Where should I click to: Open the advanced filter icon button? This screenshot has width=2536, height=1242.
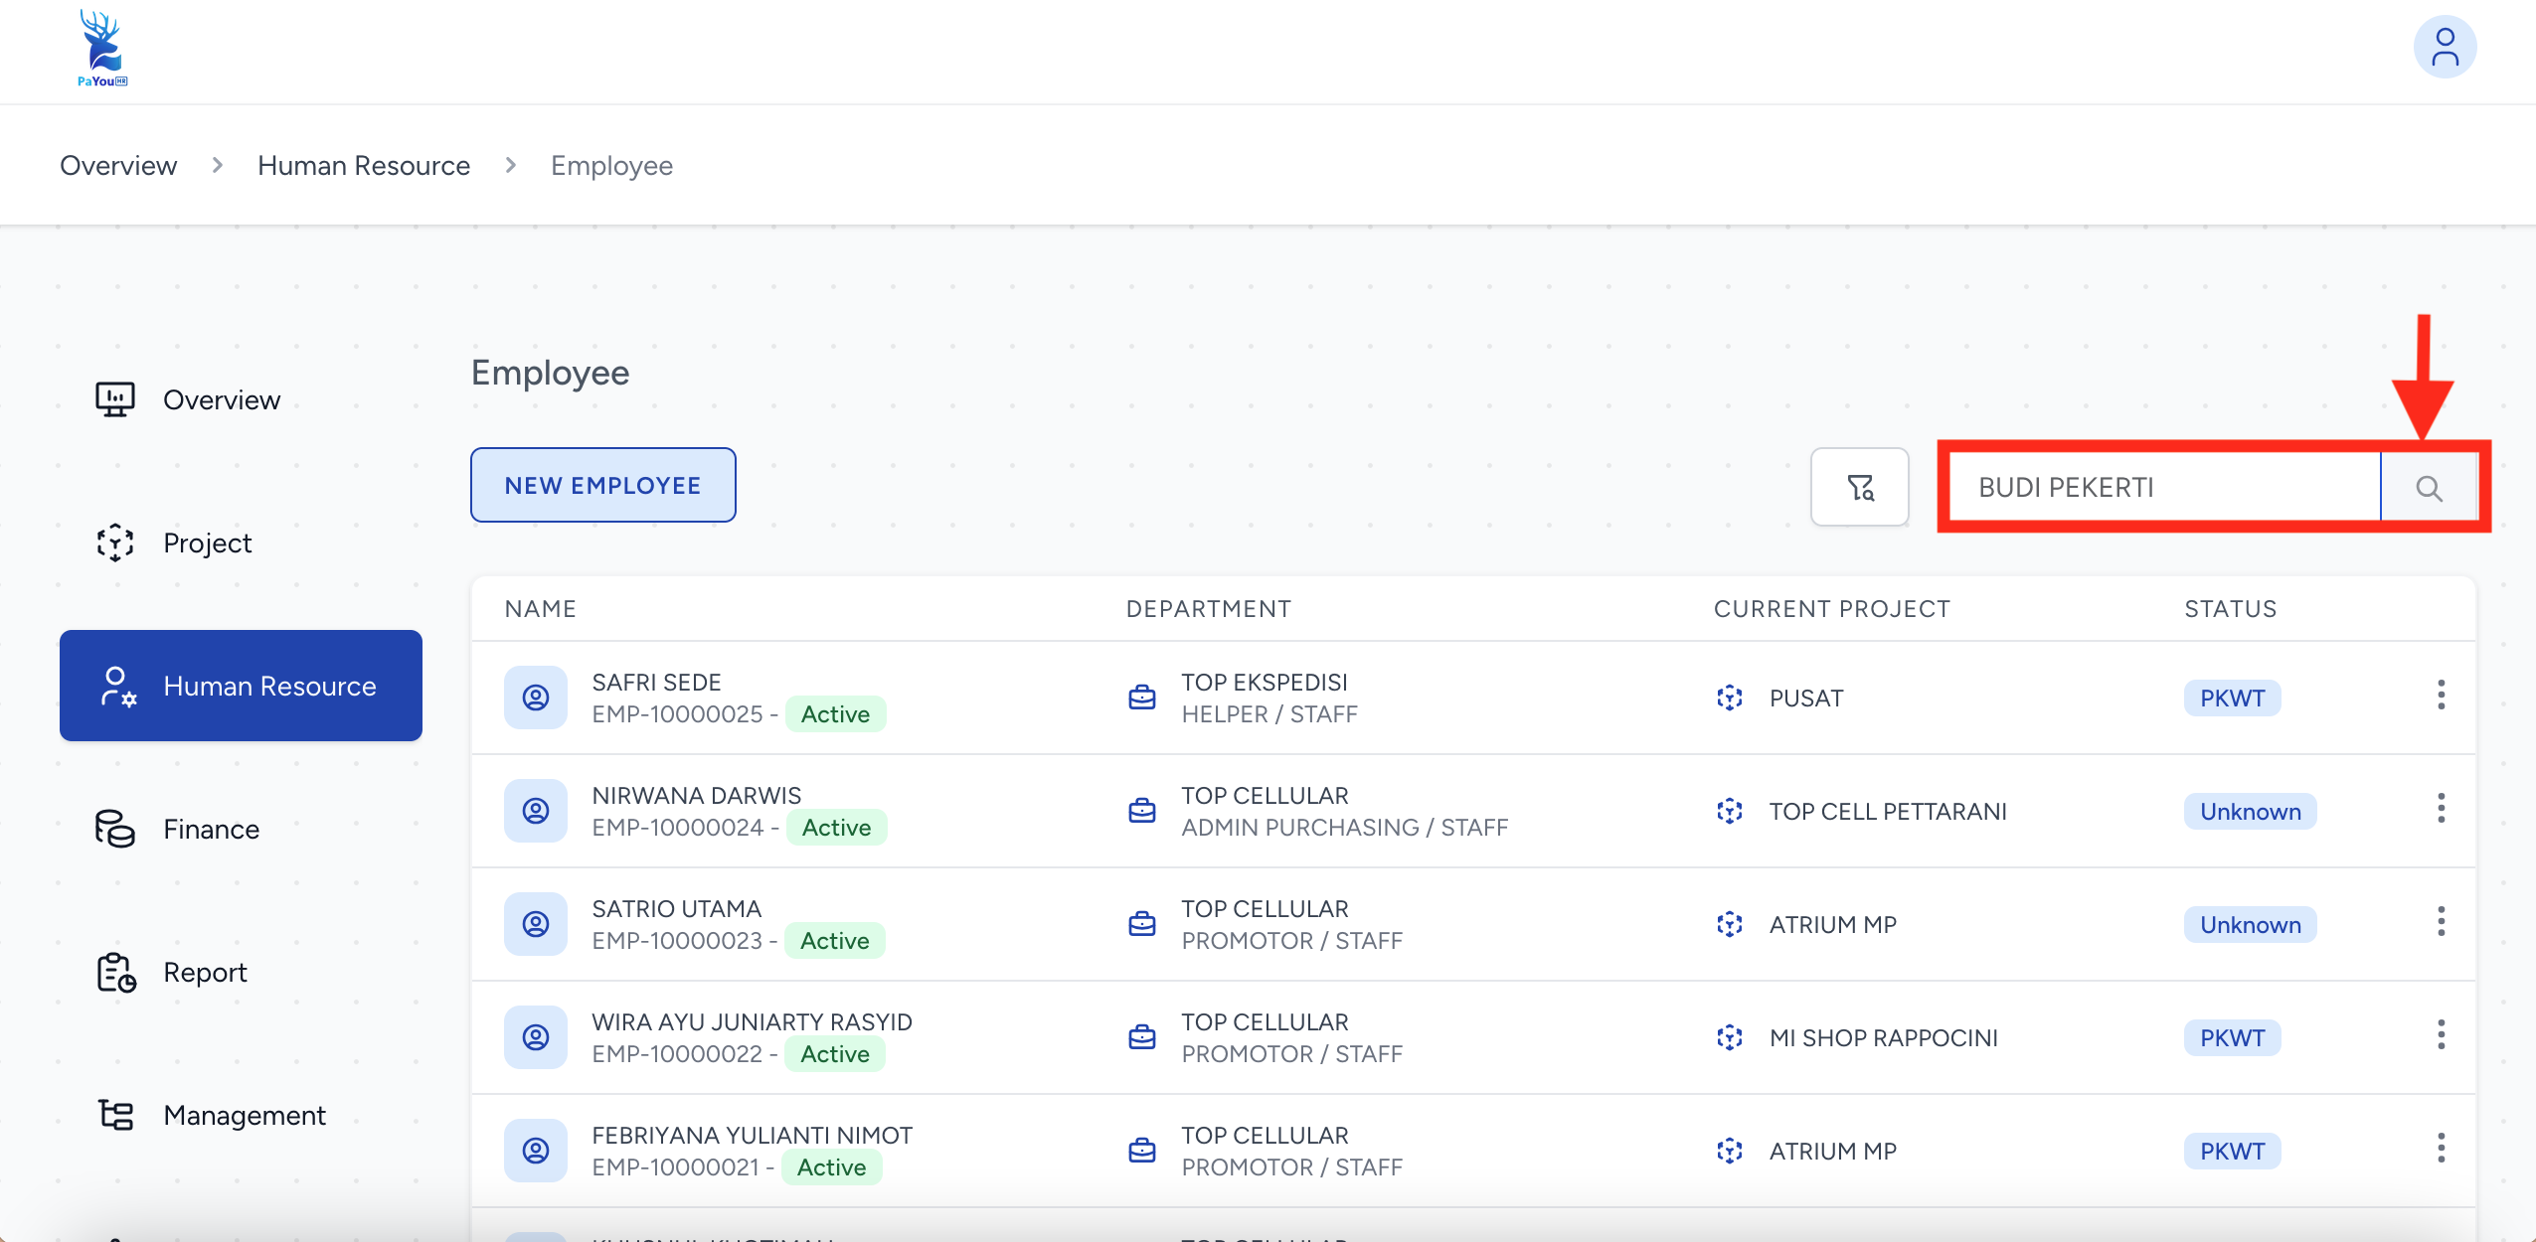(1859, 487)
